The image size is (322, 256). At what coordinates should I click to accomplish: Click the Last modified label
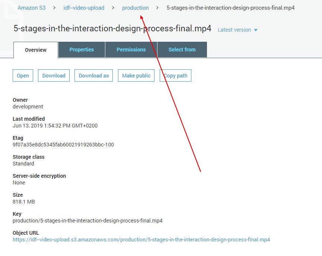[x=29, y=119]
